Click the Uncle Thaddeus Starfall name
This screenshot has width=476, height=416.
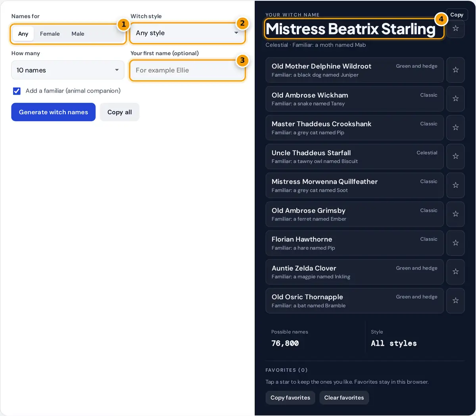[311, 153]
